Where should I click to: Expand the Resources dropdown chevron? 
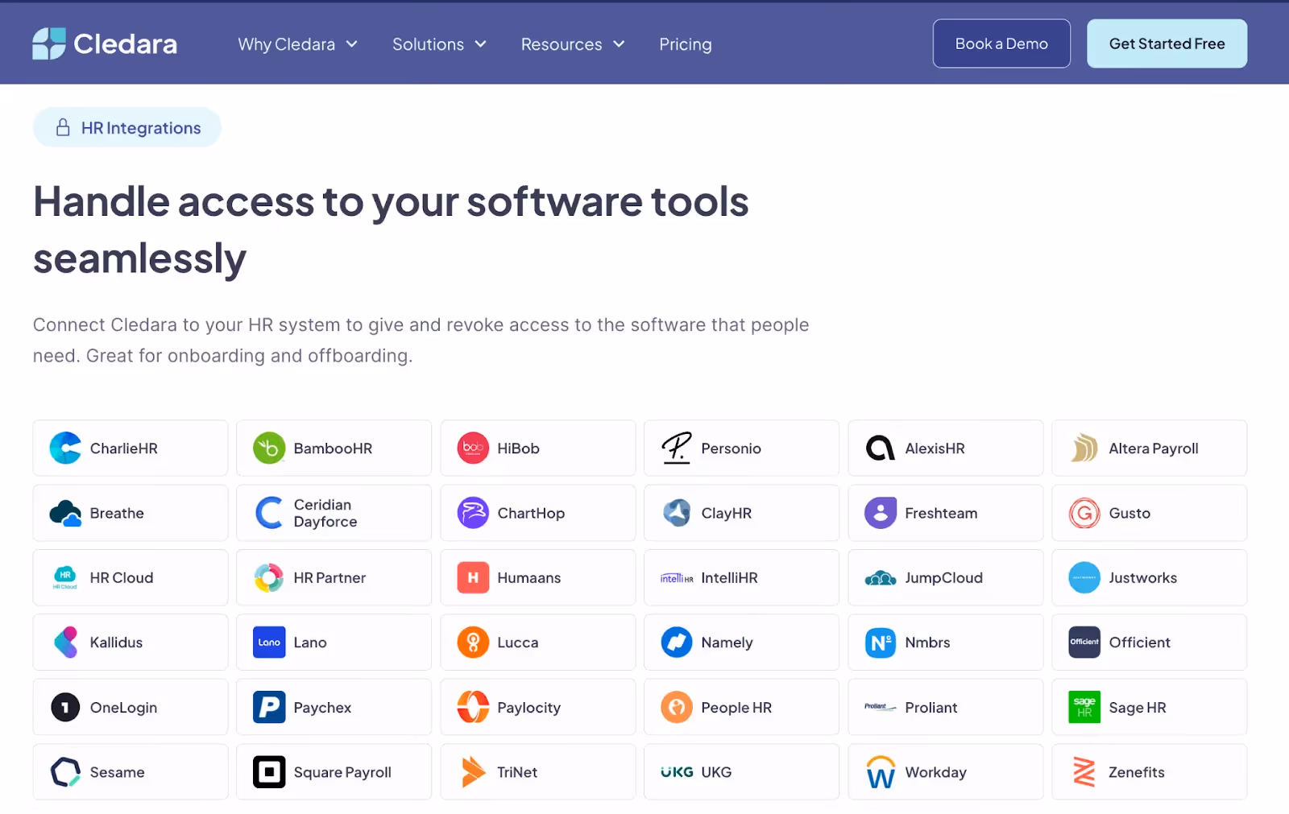coord(619,44)
